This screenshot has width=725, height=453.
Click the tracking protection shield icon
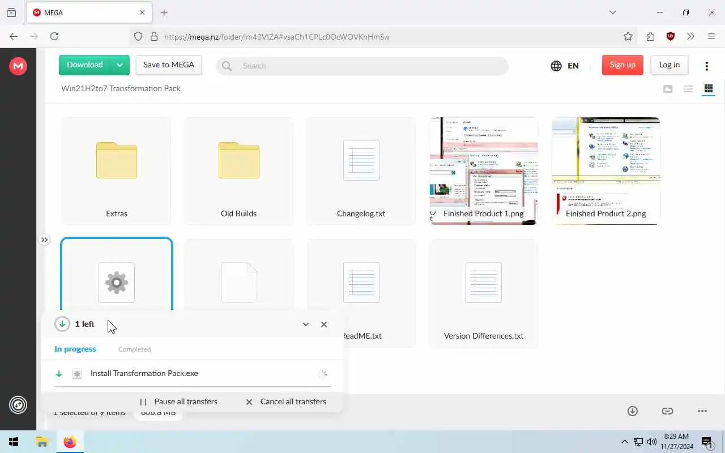tap(138, 36)
